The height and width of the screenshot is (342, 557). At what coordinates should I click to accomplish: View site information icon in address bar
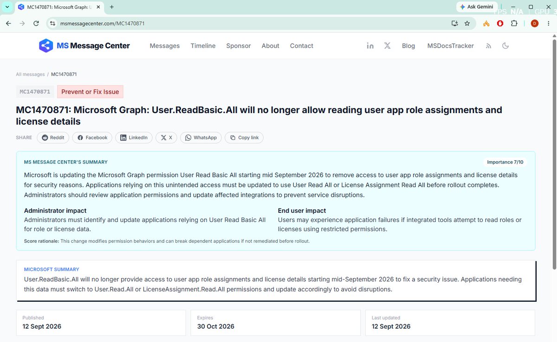(x=53, y=23)
